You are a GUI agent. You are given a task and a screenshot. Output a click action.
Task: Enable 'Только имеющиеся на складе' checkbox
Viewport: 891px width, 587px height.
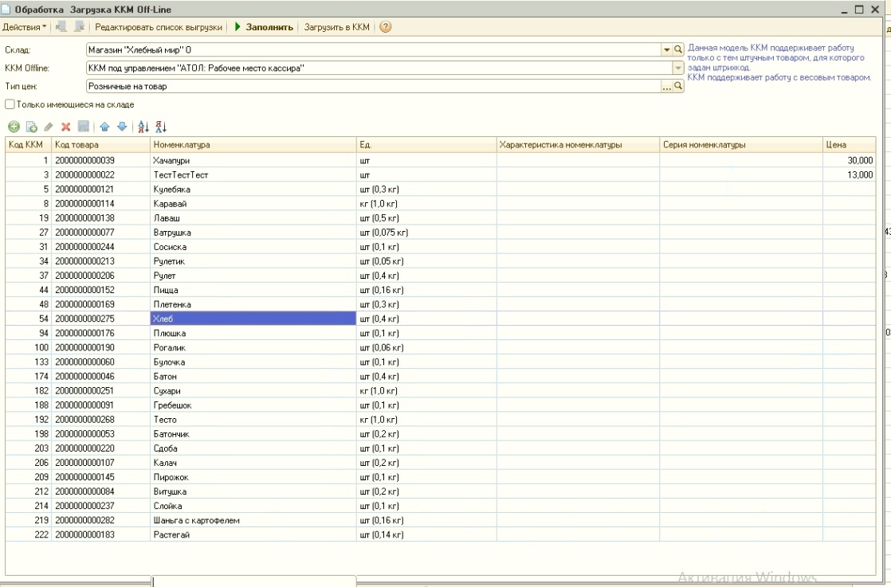10,104
